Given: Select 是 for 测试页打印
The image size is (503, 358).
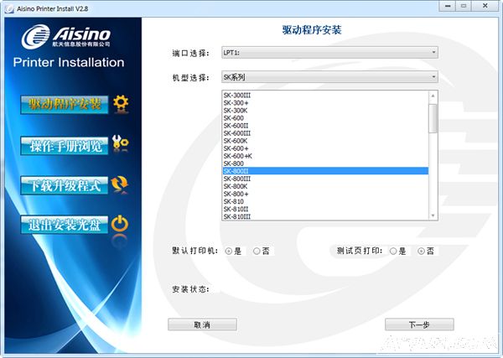Looking at the screenshot, I should pyautogui.click(x=393, y=251).
